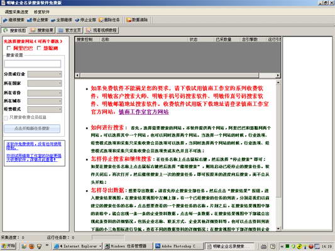Click the 继续搜索 (continue search) toolbar icon
This screenshot has width=335, height=251.
coord(13,20)
